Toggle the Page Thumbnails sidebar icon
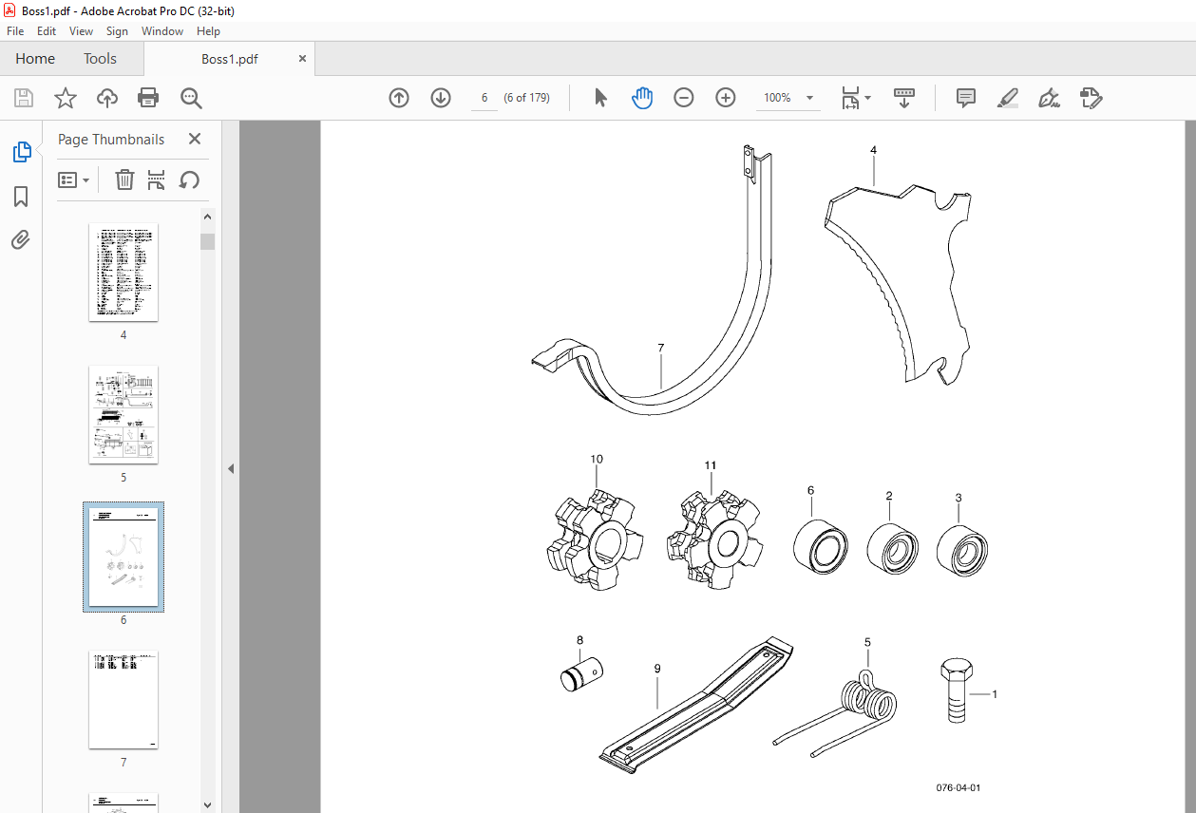Viewport: 1196px width, 813px height. click(x=21, y=152)
